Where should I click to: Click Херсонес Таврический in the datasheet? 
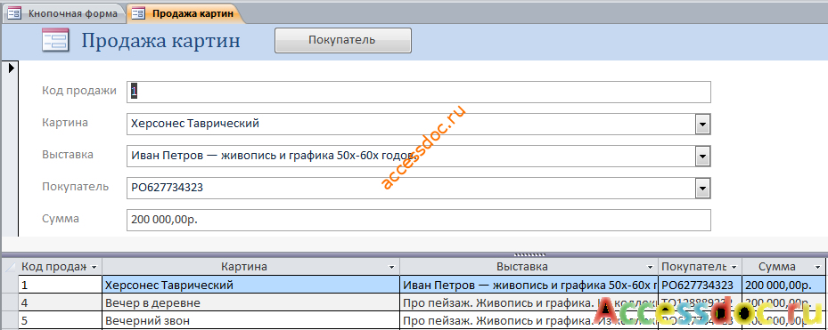250,286
